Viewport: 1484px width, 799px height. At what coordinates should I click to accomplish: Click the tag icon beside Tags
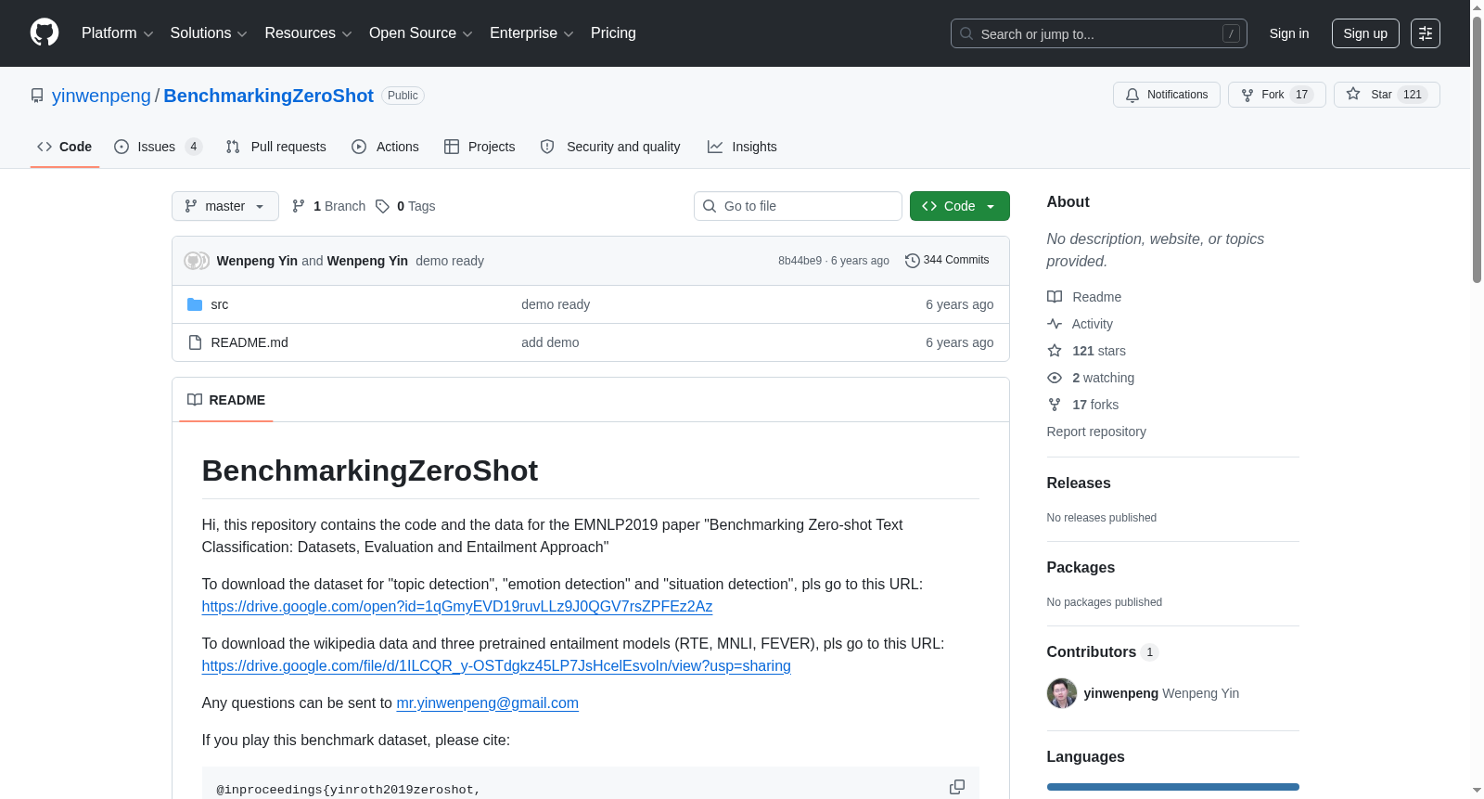click(382, 206)
